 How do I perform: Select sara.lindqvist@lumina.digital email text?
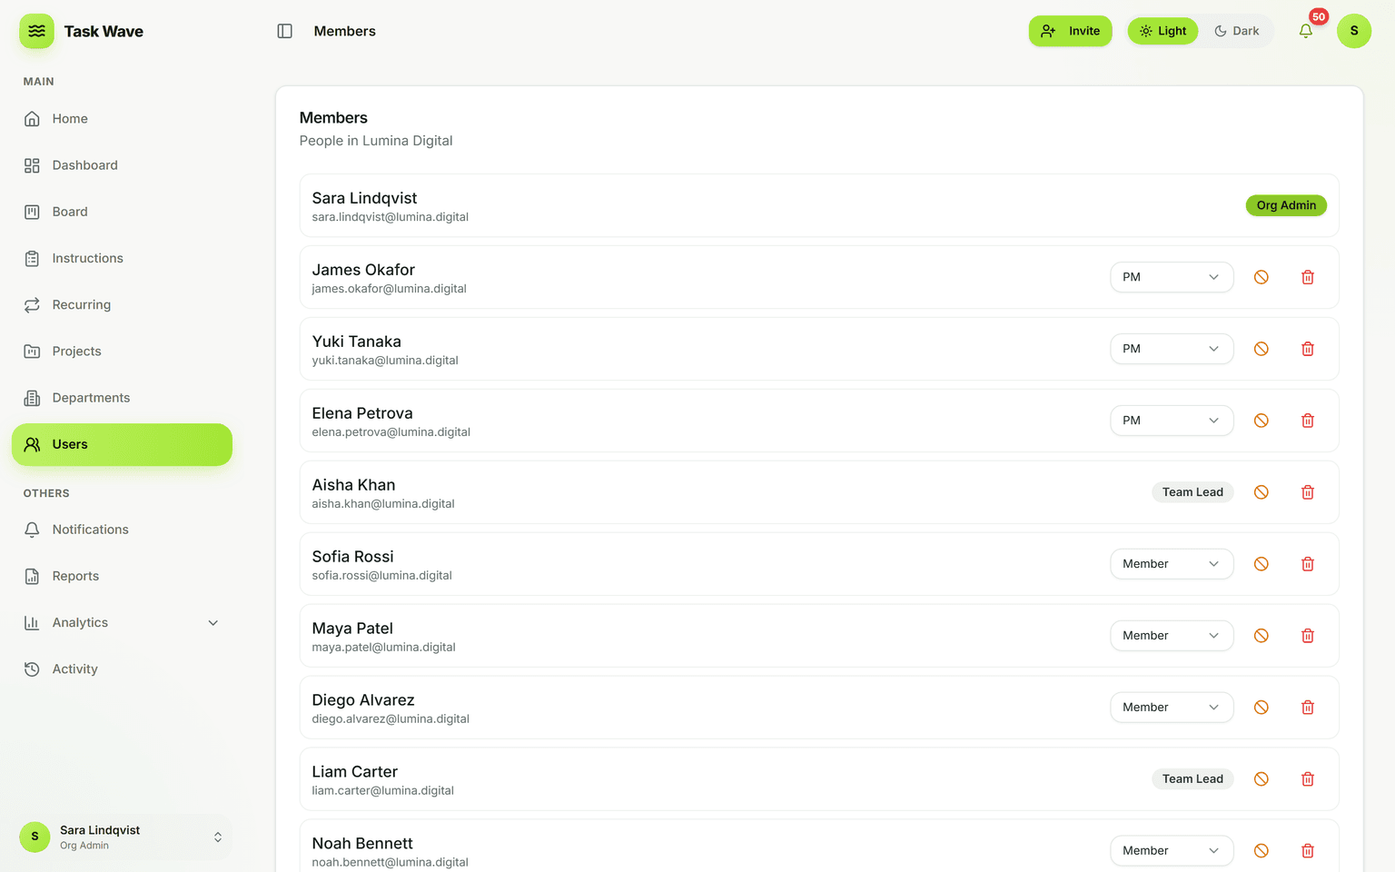(391, 217)
